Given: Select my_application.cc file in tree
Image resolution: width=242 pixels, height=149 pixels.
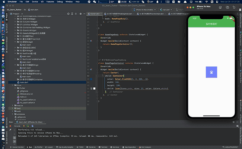Looking at the screenshot, I should point(26,100).
